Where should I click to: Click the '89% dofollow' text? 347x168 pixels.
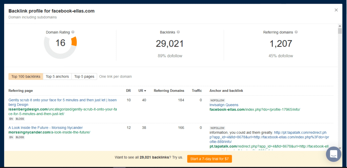click(170, 56)
